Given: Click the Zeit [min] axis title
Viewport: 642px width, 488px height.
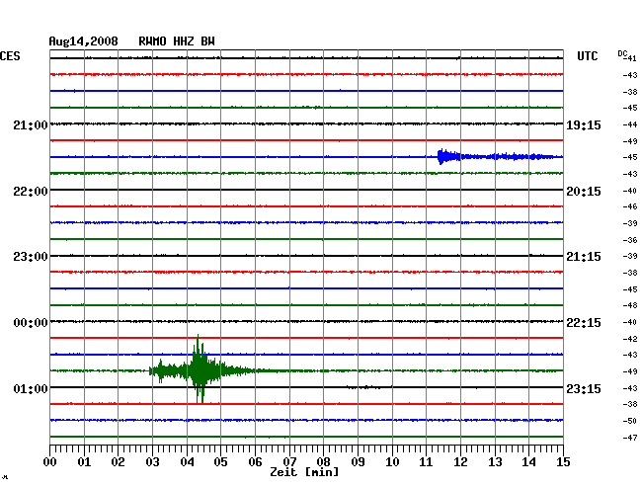Looking at the screenshot, I should pos(304,472).
